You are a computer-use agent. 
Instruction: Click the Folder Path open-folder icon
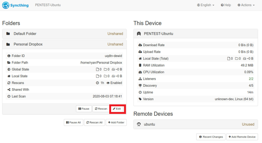click(9, 63)
